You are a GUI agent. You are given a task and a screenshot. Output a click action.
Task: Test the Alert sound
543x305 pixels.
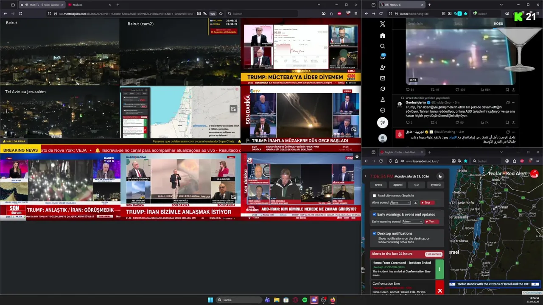pos(428,203)
